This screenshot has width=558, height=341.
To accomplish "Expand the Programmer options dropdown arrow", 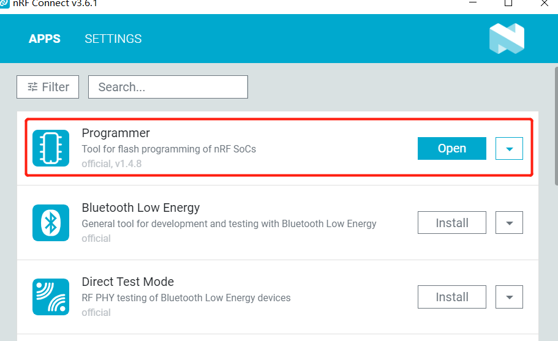I will tap(509, 149).
